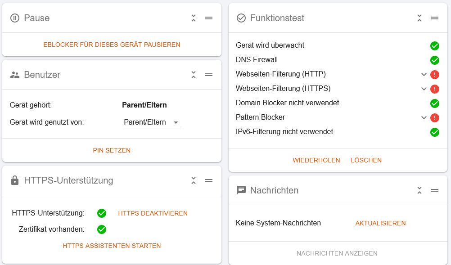Expand the Webseiten-Filterung (HTTPS) details
The height and width of the screenshot is (265, 451).
click(424, 89)
